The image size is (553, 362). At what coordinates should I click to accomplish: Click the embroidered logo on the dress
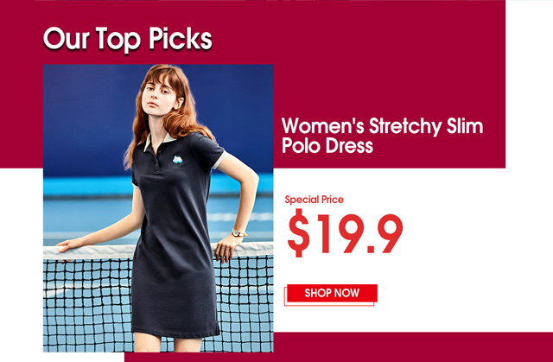click(x=177, y=160)
